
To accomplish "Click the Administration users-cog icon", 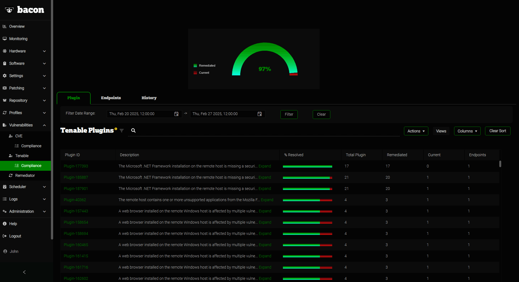I will click(5, 211).
